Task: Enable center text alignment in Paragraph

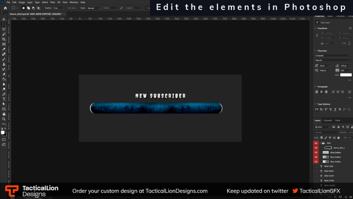Action: click(321, 92)
